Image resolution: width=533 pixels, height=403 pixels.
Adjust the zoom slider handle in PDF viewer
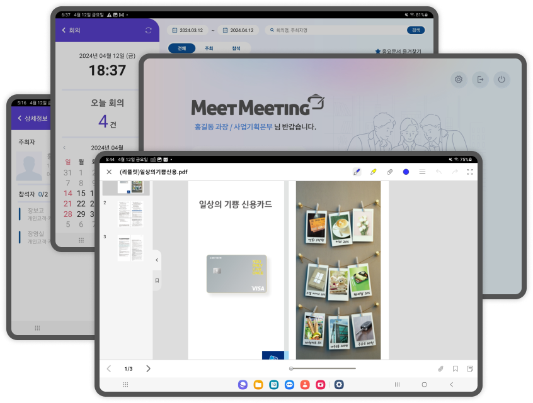291,368
